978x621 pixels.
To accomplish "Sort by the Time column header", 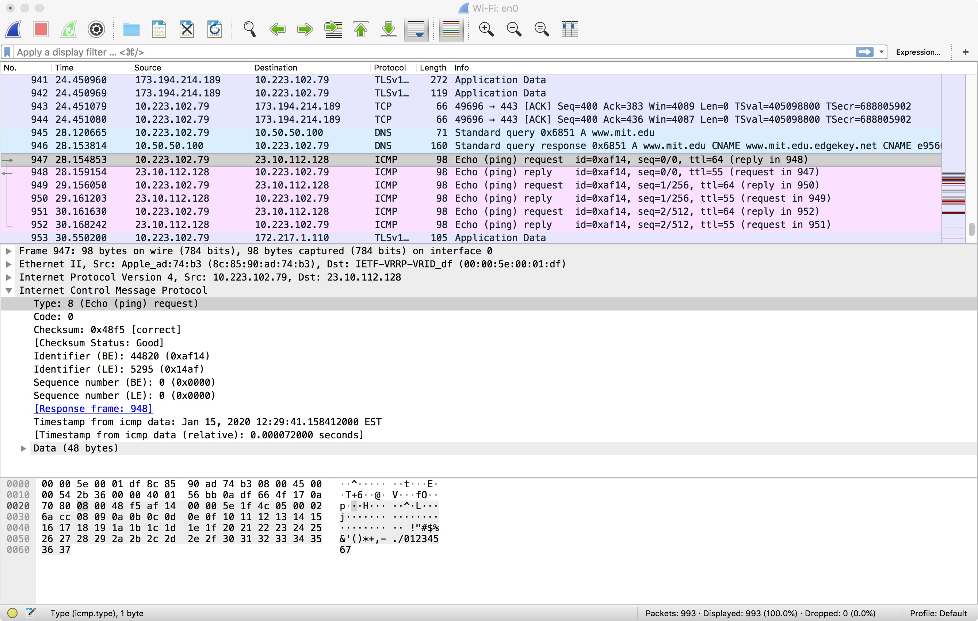I will click(91, 68).
